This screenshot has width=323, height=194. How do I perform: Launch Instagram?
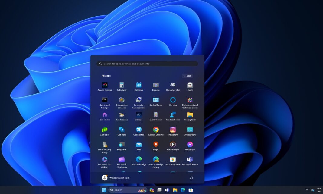pyautogui.click(x=173, y=130)
